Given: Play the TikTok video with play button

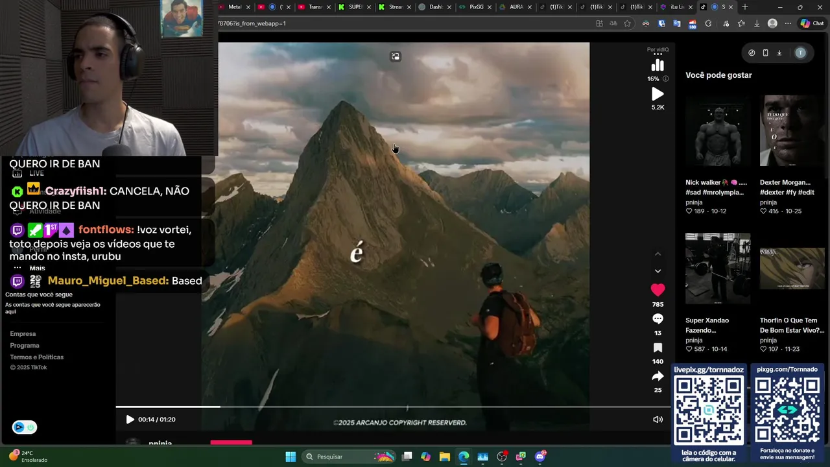Looking at the screenshot, I should [130, 420].
